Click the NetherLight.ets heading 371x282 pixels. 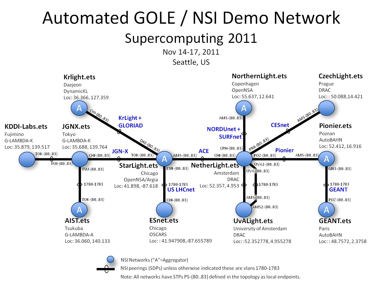coord(215,165)
